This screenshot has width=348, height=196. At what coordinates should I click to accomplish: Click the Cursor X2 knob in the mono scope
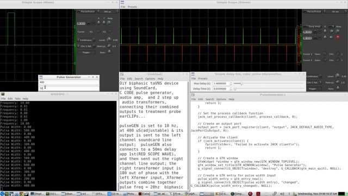point(109,32)
